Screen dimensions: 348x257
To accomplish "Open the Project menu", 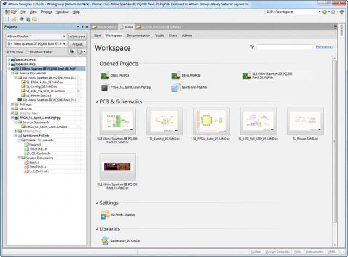I will point(46,12).
